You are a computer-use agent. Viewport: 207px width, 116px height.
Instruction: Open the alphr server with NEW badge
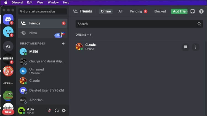point(8,109)
